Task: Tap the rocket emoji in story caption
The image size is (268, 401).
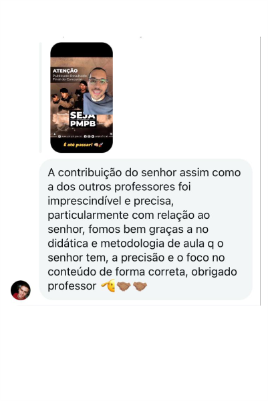Action: [101, 145]
